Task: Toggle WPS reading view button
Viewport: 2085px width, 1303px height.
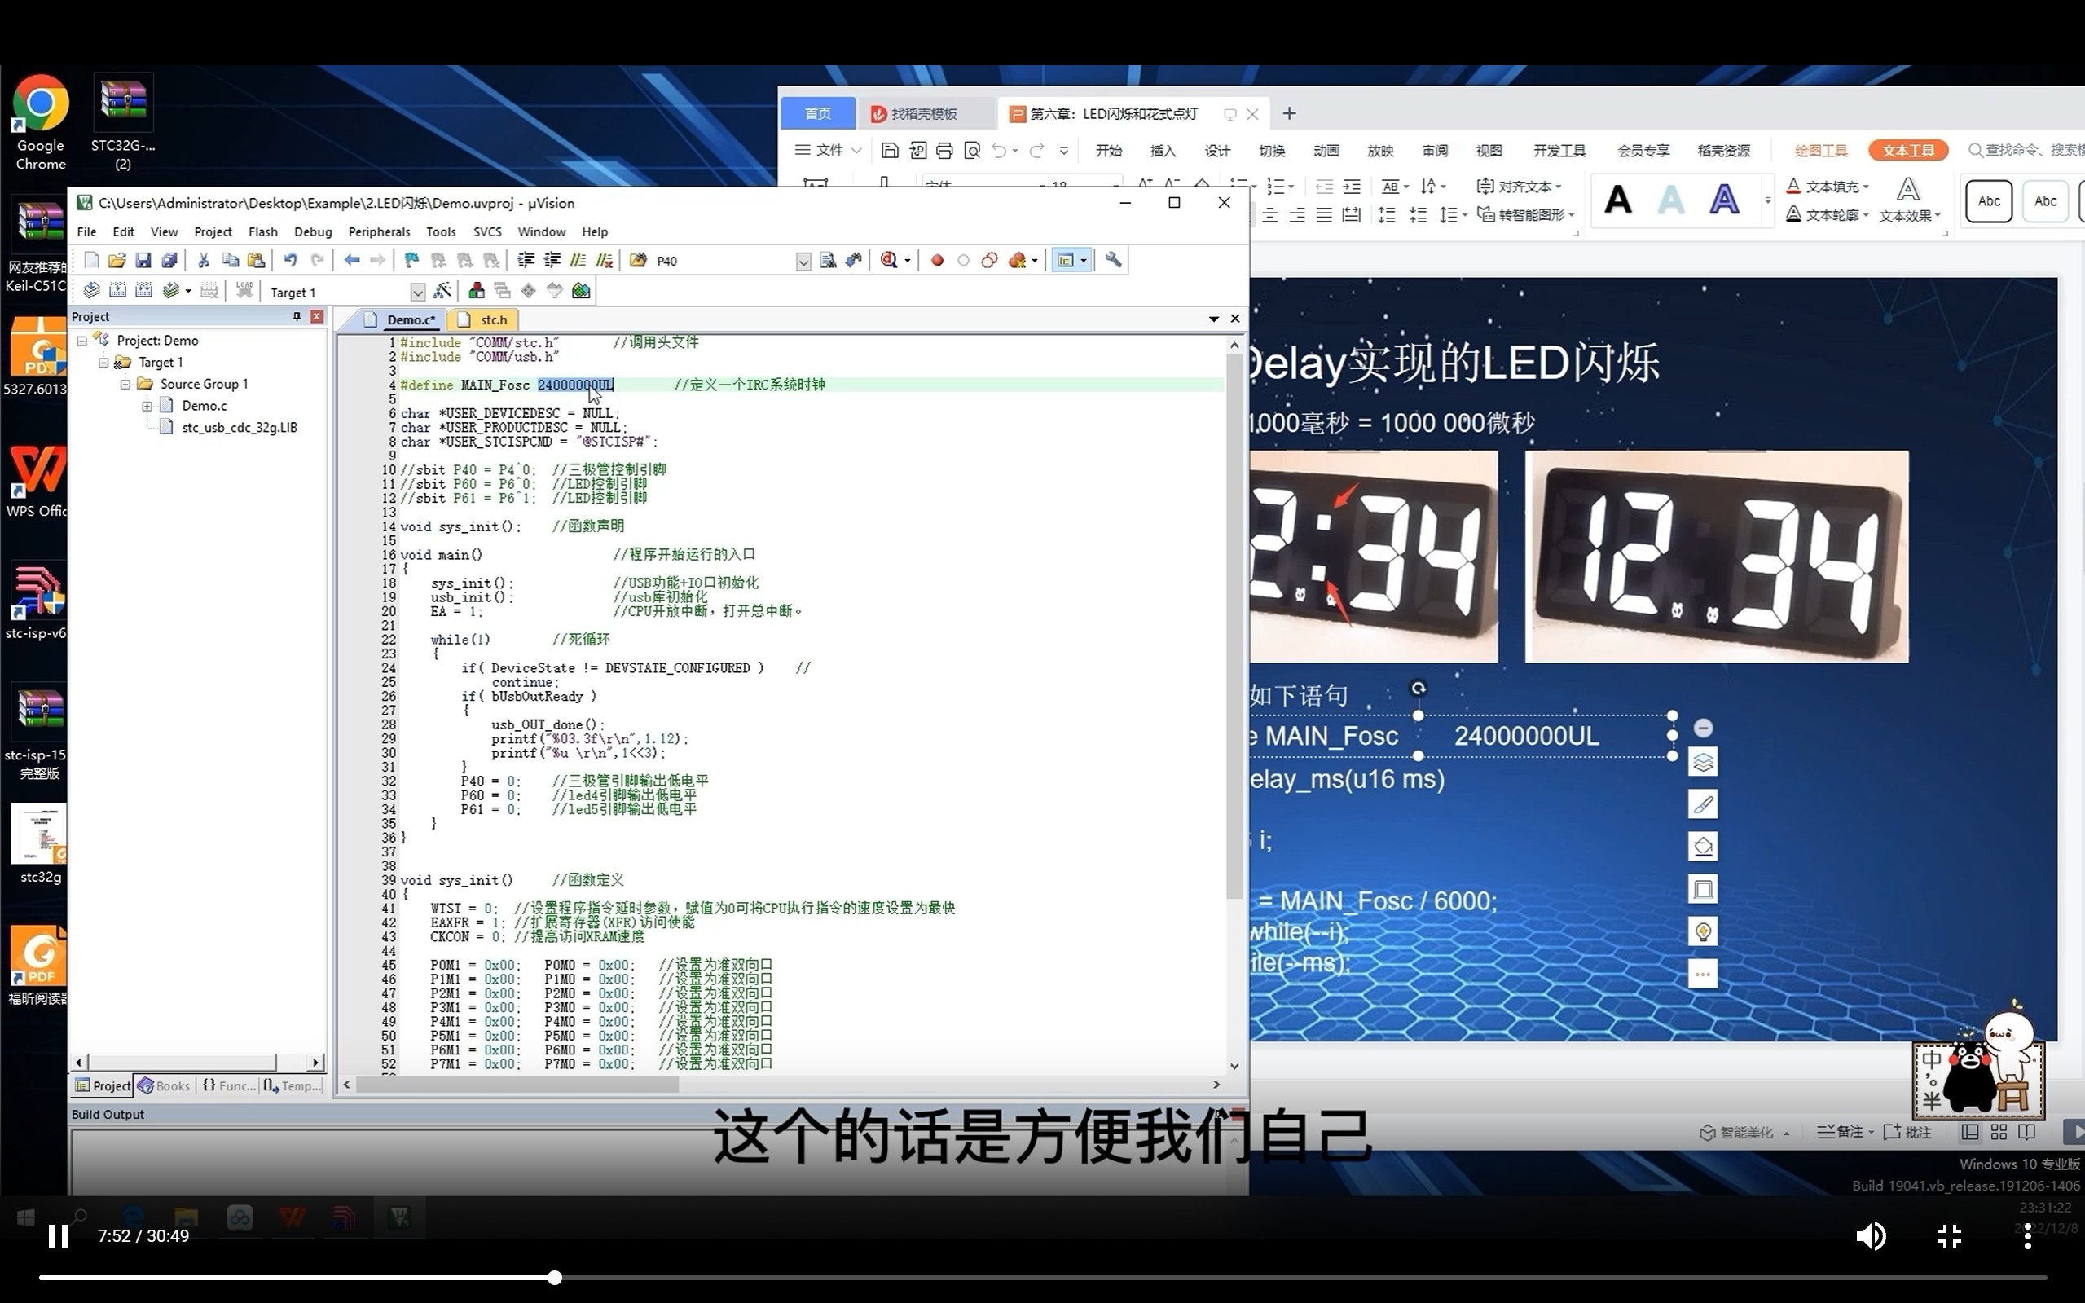Action: pyautogui.click(x=2027, y=1132)
